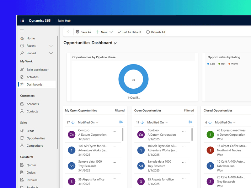Open more options for Contoso in My Open Opportunities
Screen dimensions: 251x188
tap(115, 131)
